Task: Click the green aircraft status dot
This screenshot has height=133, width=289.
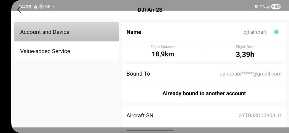Action: 276,32
